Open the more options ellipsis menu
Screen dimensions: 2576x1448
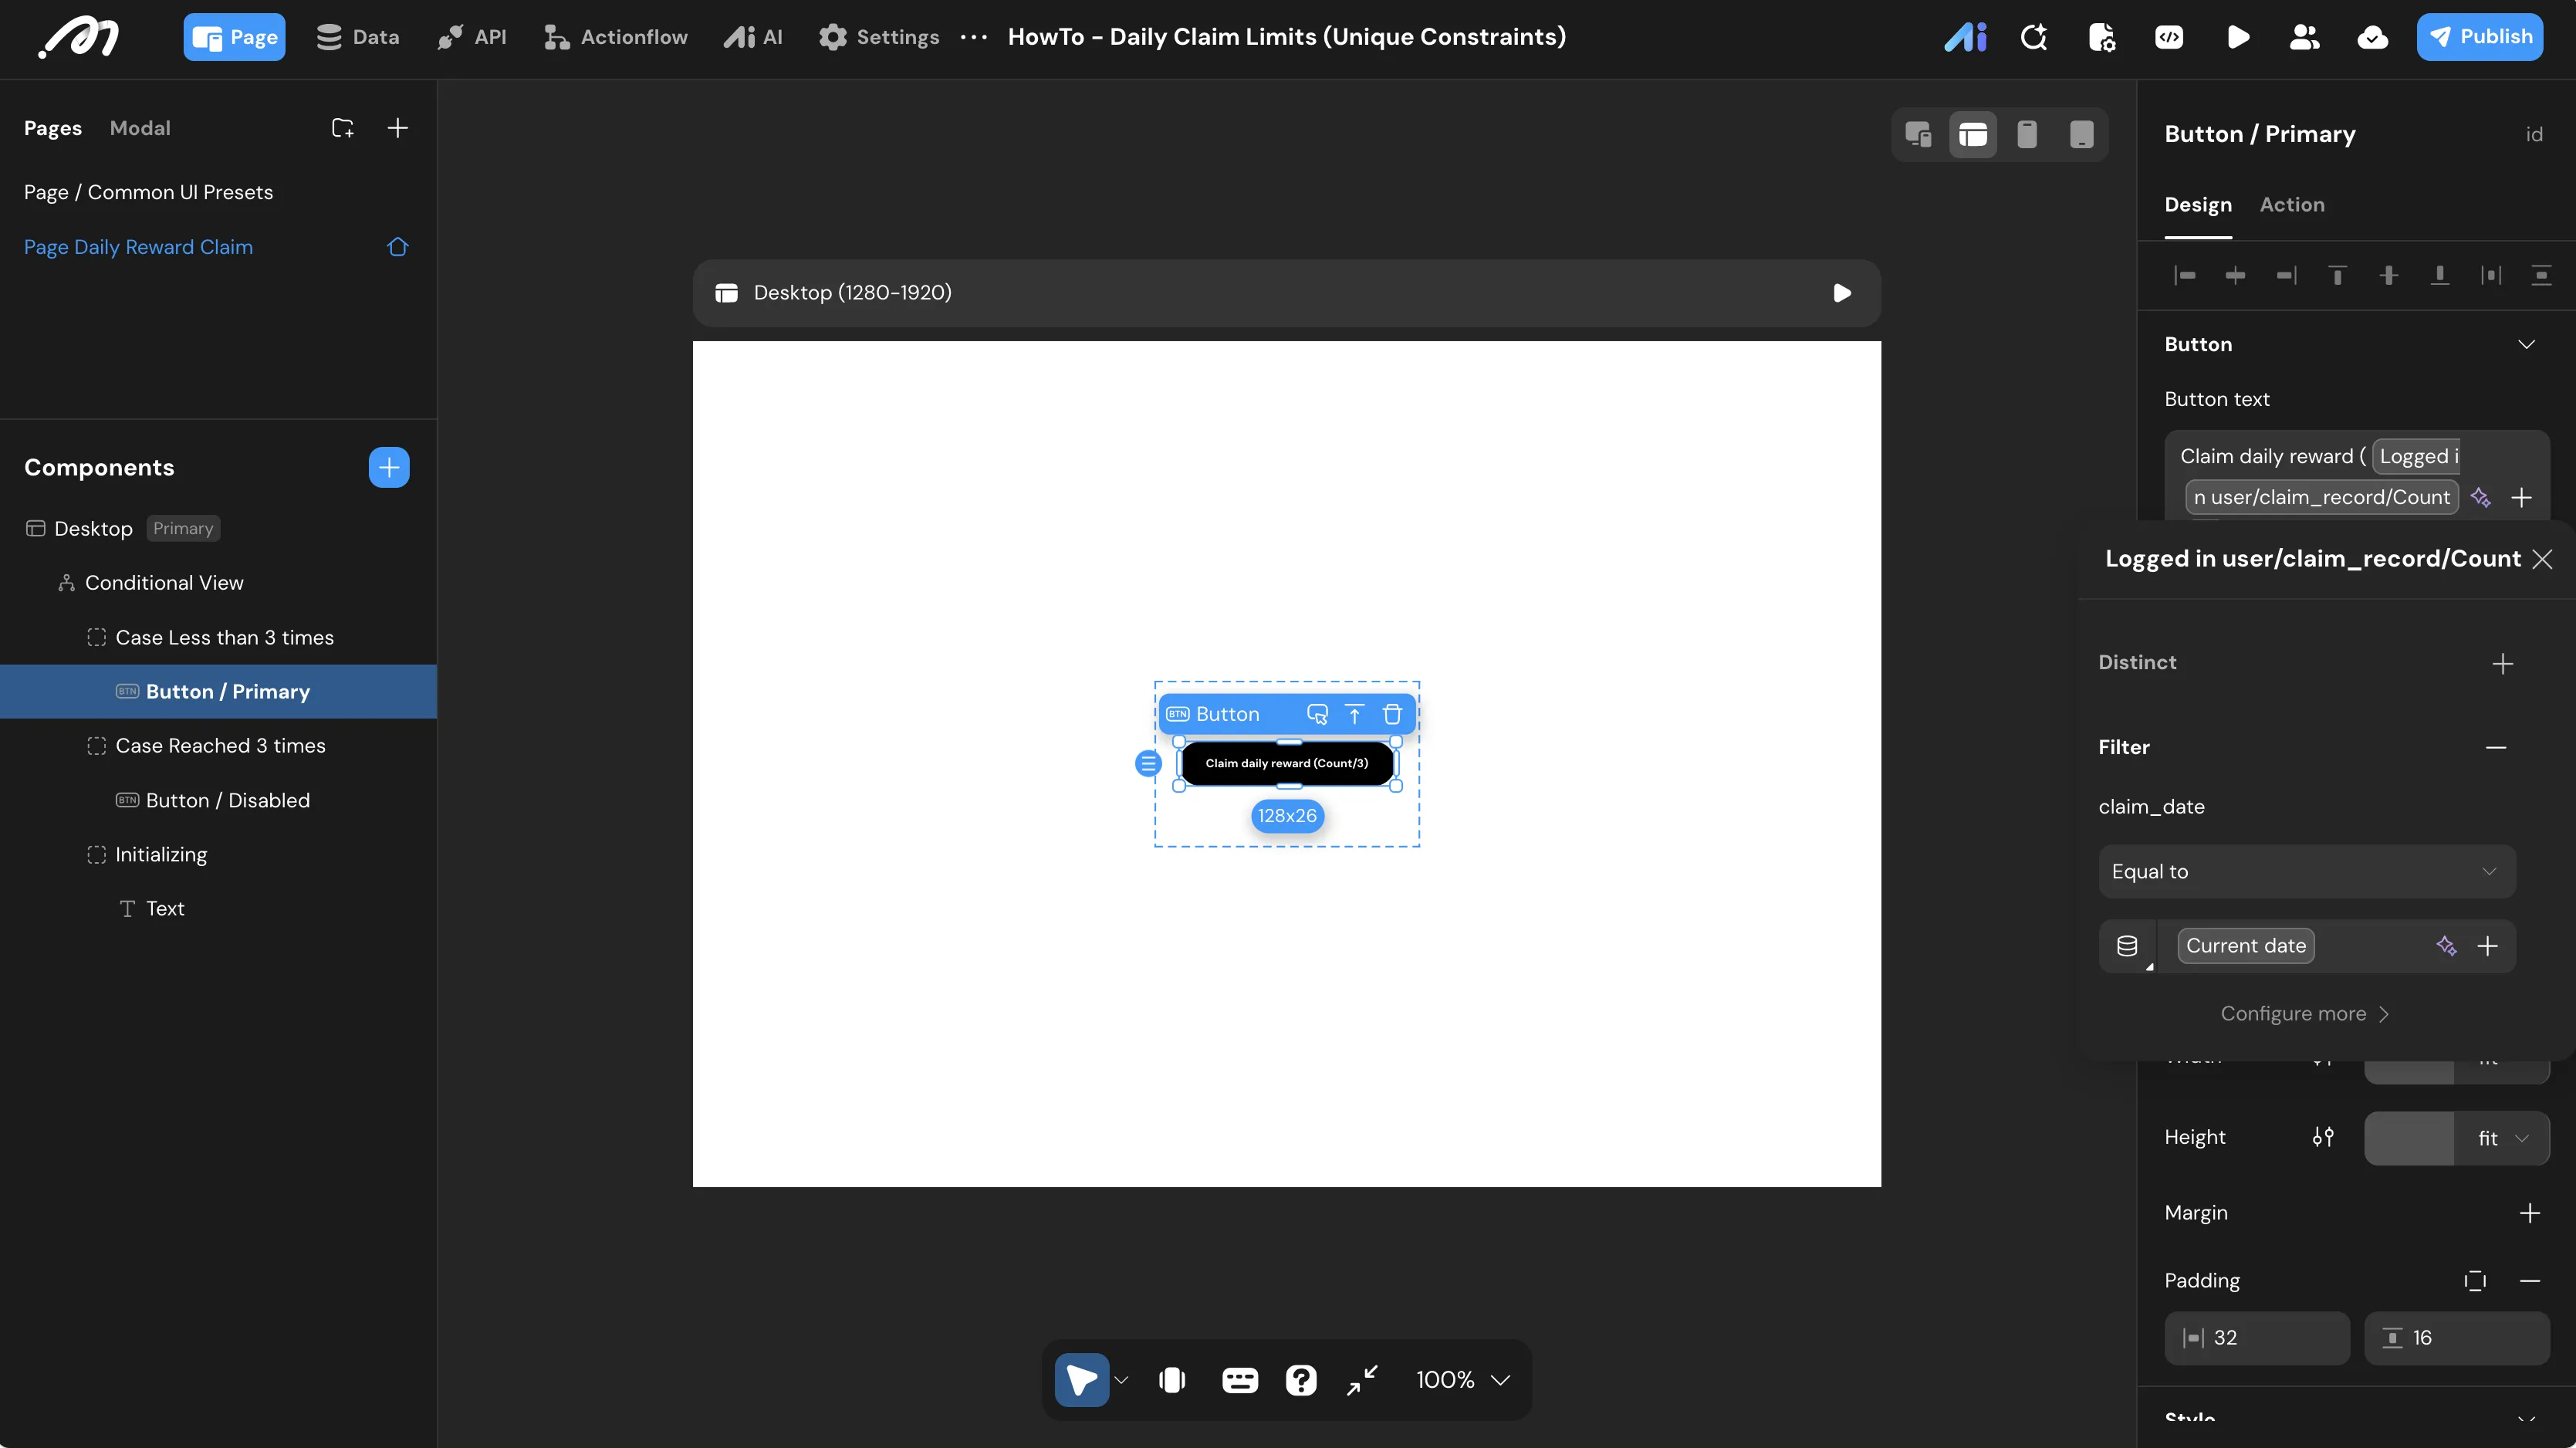974,37
